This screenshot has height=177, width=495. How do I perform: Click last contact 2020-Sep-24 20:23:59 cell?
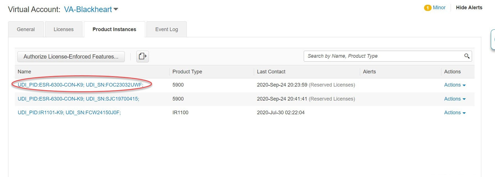coord(306,85)
